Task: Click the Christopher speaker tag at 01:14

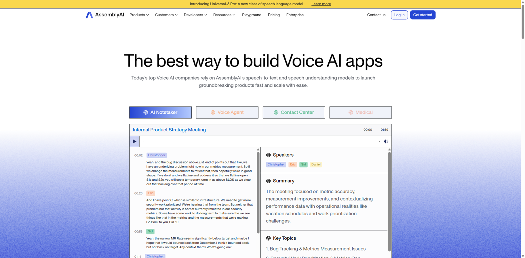Action: pos(155,256)
